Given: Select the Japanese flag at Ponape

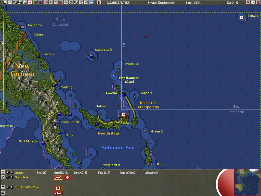Looking at the screenshot, I should (x=242, y=17).
